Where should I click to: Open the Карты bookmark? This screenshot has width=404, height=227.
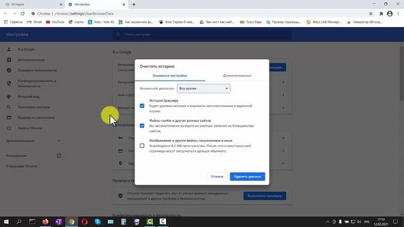point(76,22)
